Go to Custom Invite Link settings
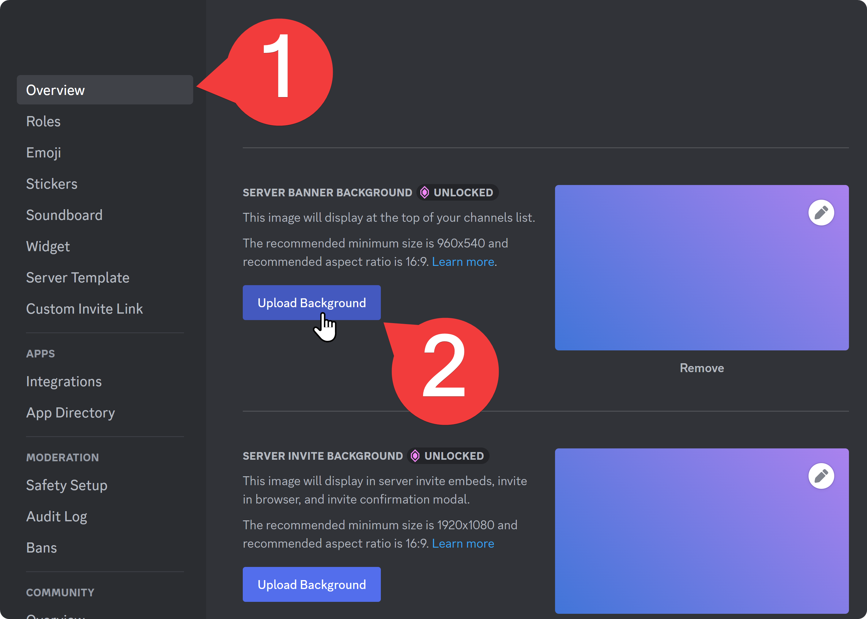 tap(84, 309)
